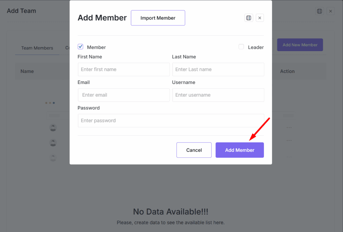Click the third member's avatar icon
Viewport: 343px width, 232px height.
[53, 157]
